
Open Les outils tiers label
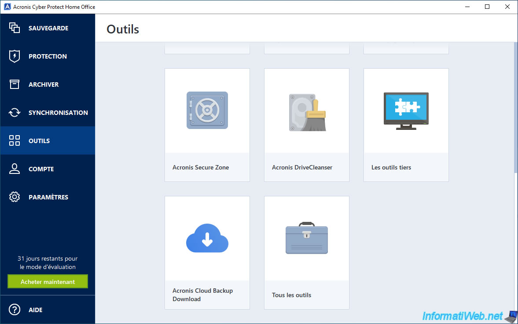click(391, 167)
